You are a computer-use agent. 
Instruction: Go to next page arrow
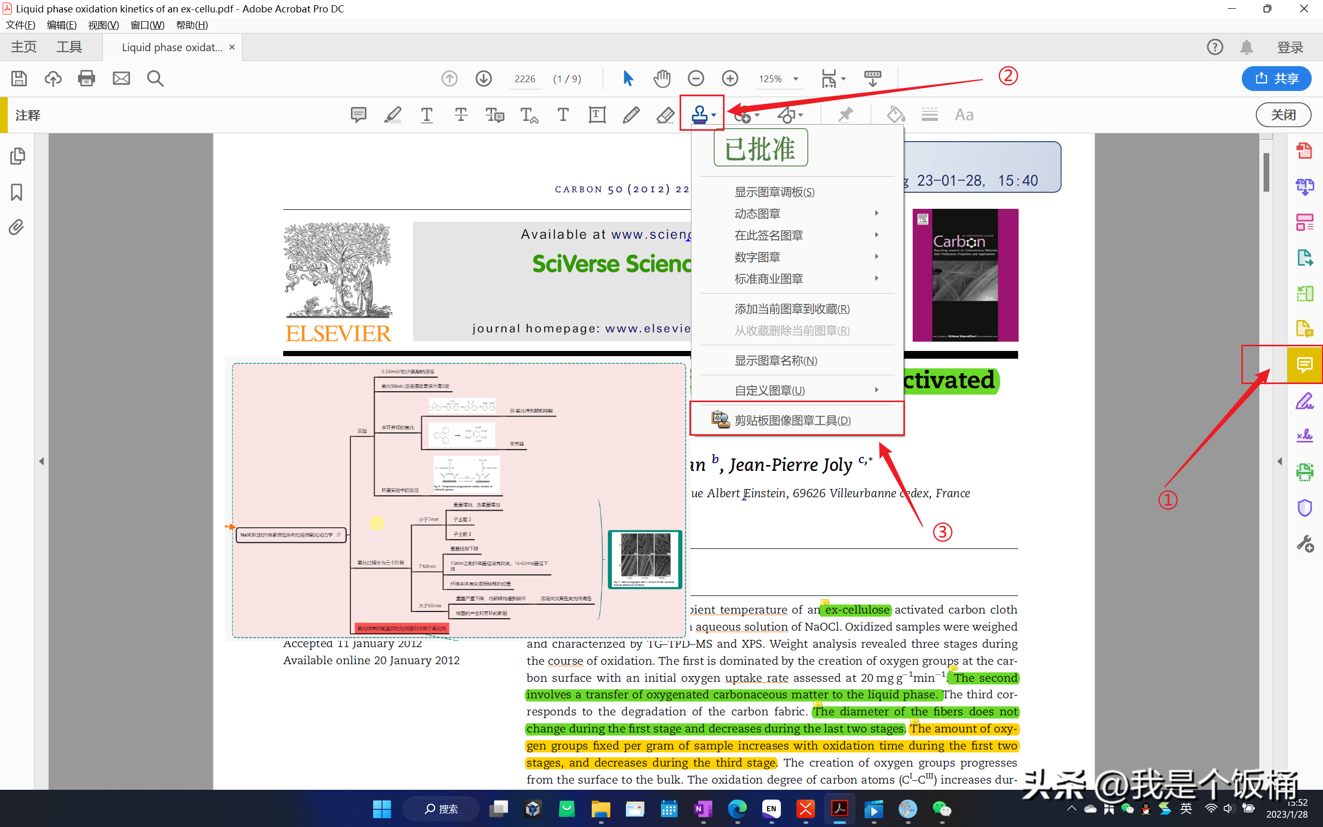[x=483, y=79]
